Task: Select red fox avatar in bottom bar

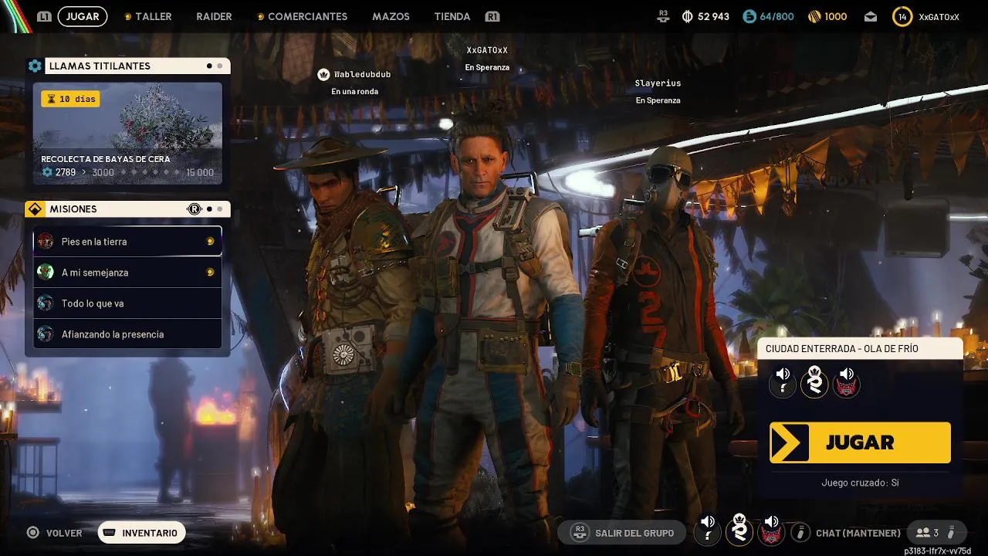Action: point(771,531)
